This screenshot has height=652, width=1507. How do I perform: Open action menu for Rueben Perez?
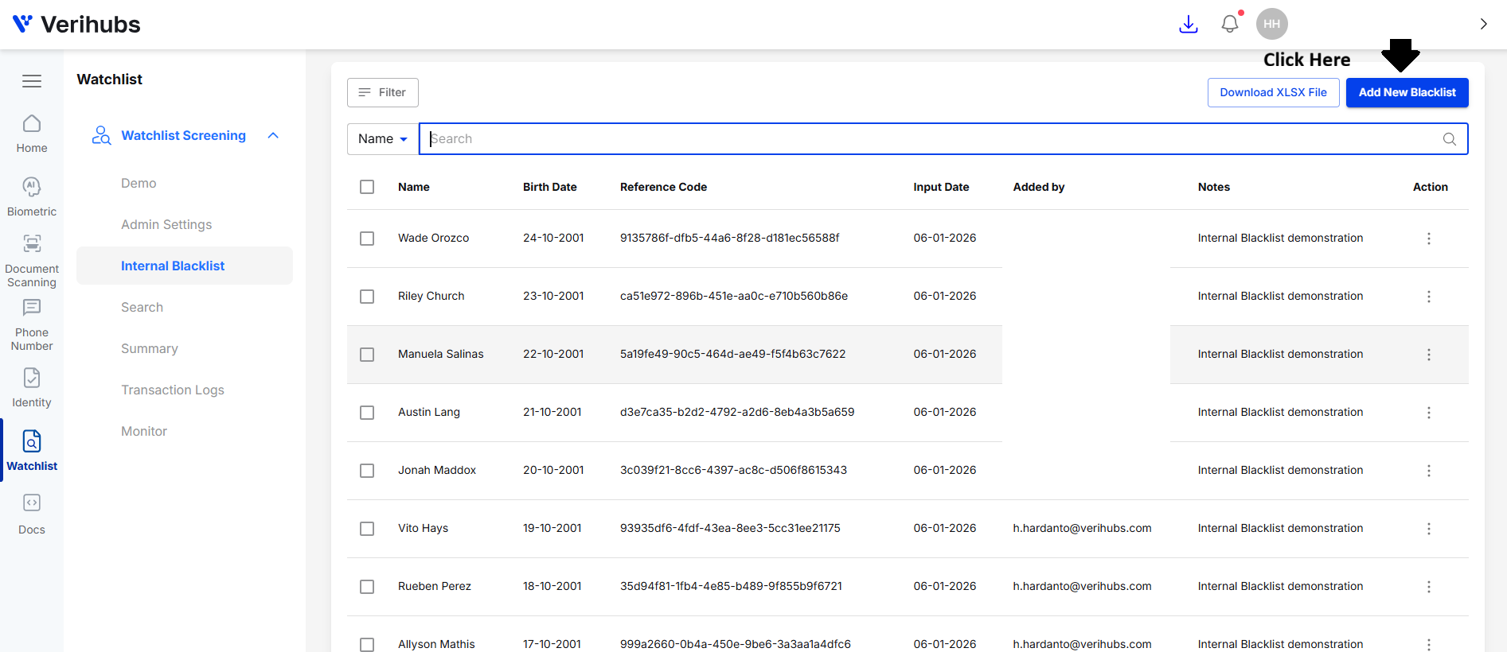(1429, 587)
